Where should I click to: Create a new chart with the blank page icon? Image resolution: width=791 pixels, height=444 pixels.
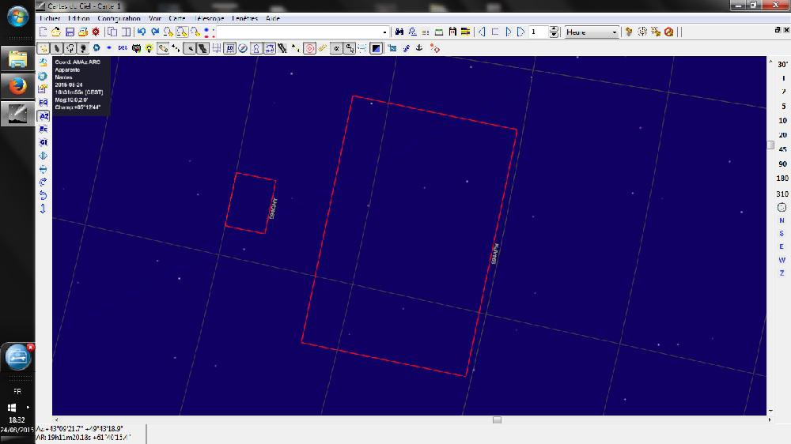(x=44, y=32)
